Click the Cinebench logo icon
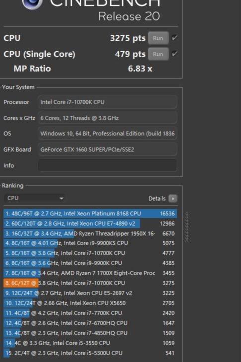 tap(32, 3)
